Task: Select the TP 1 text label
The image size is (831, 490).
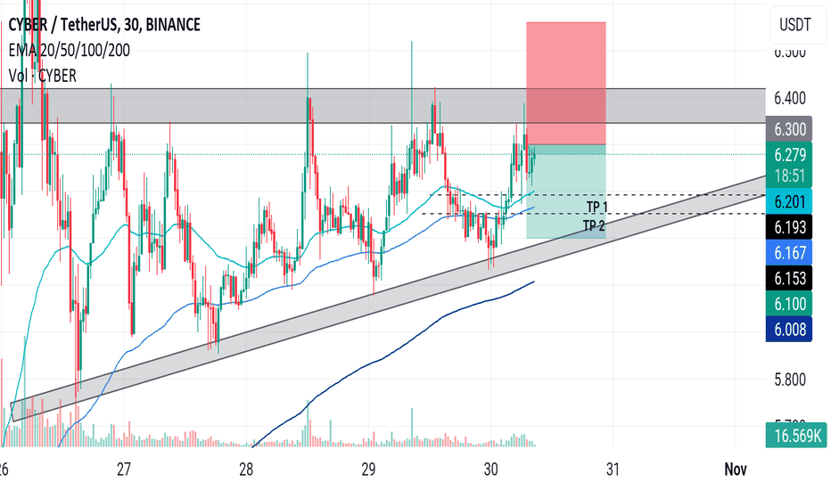Action: tap(597, 206)
